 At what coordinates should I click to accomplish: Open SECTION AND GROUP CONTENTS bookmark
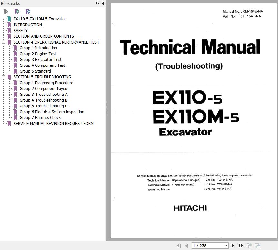[44, 36]
